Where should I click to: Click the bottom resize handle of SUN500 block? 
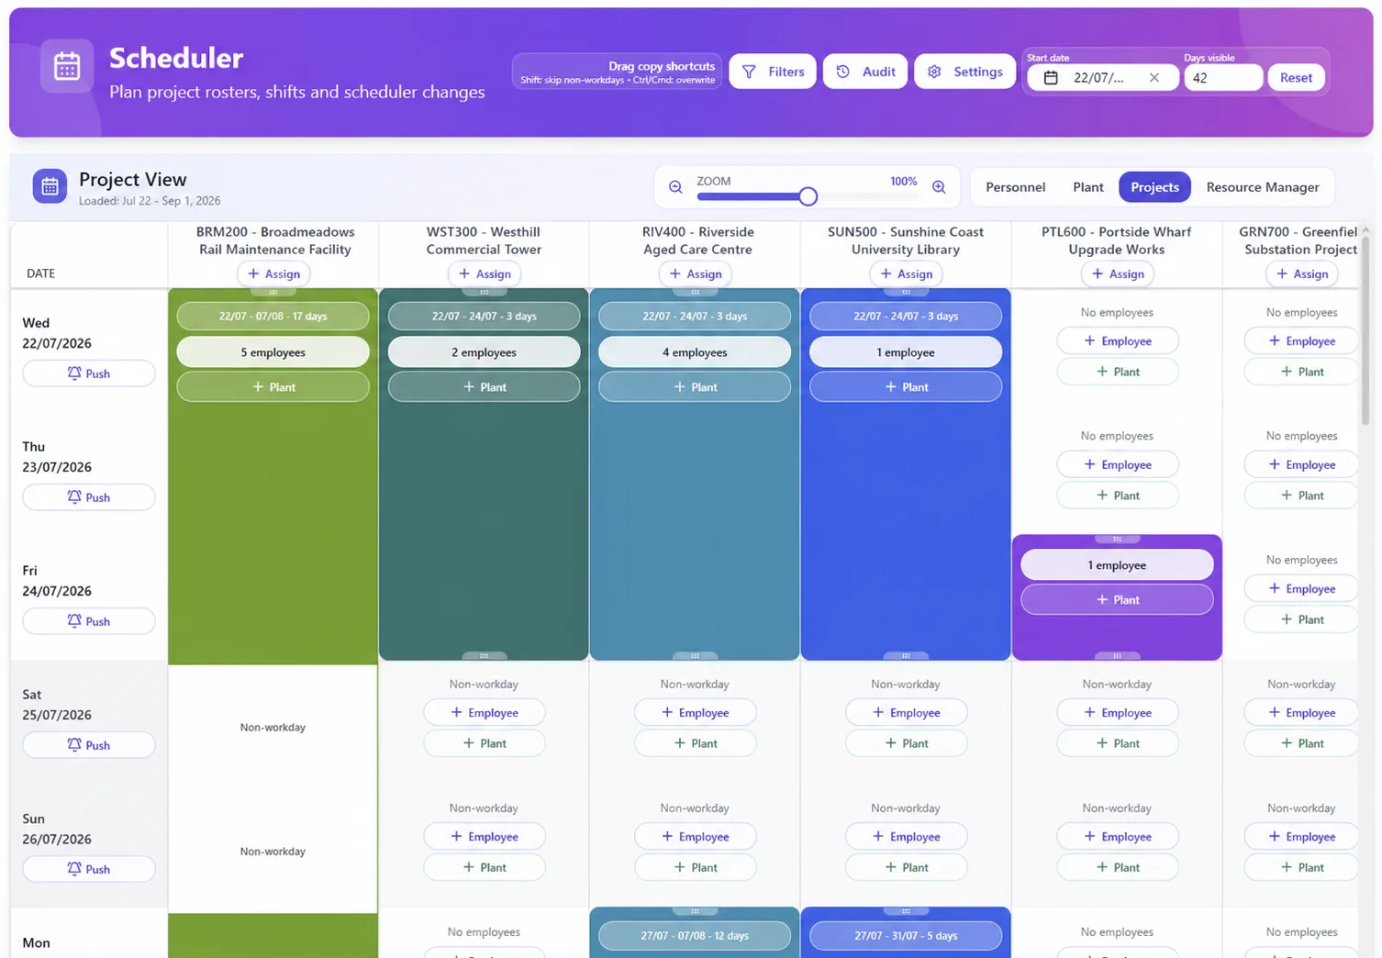point(906,656)
